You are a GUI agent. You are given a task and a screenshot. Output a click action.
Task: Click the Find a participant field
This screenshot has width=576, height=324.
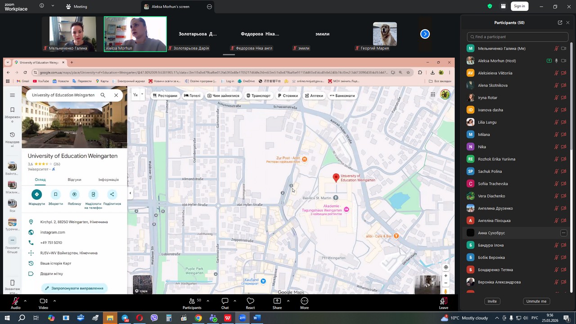pos(517,37)
